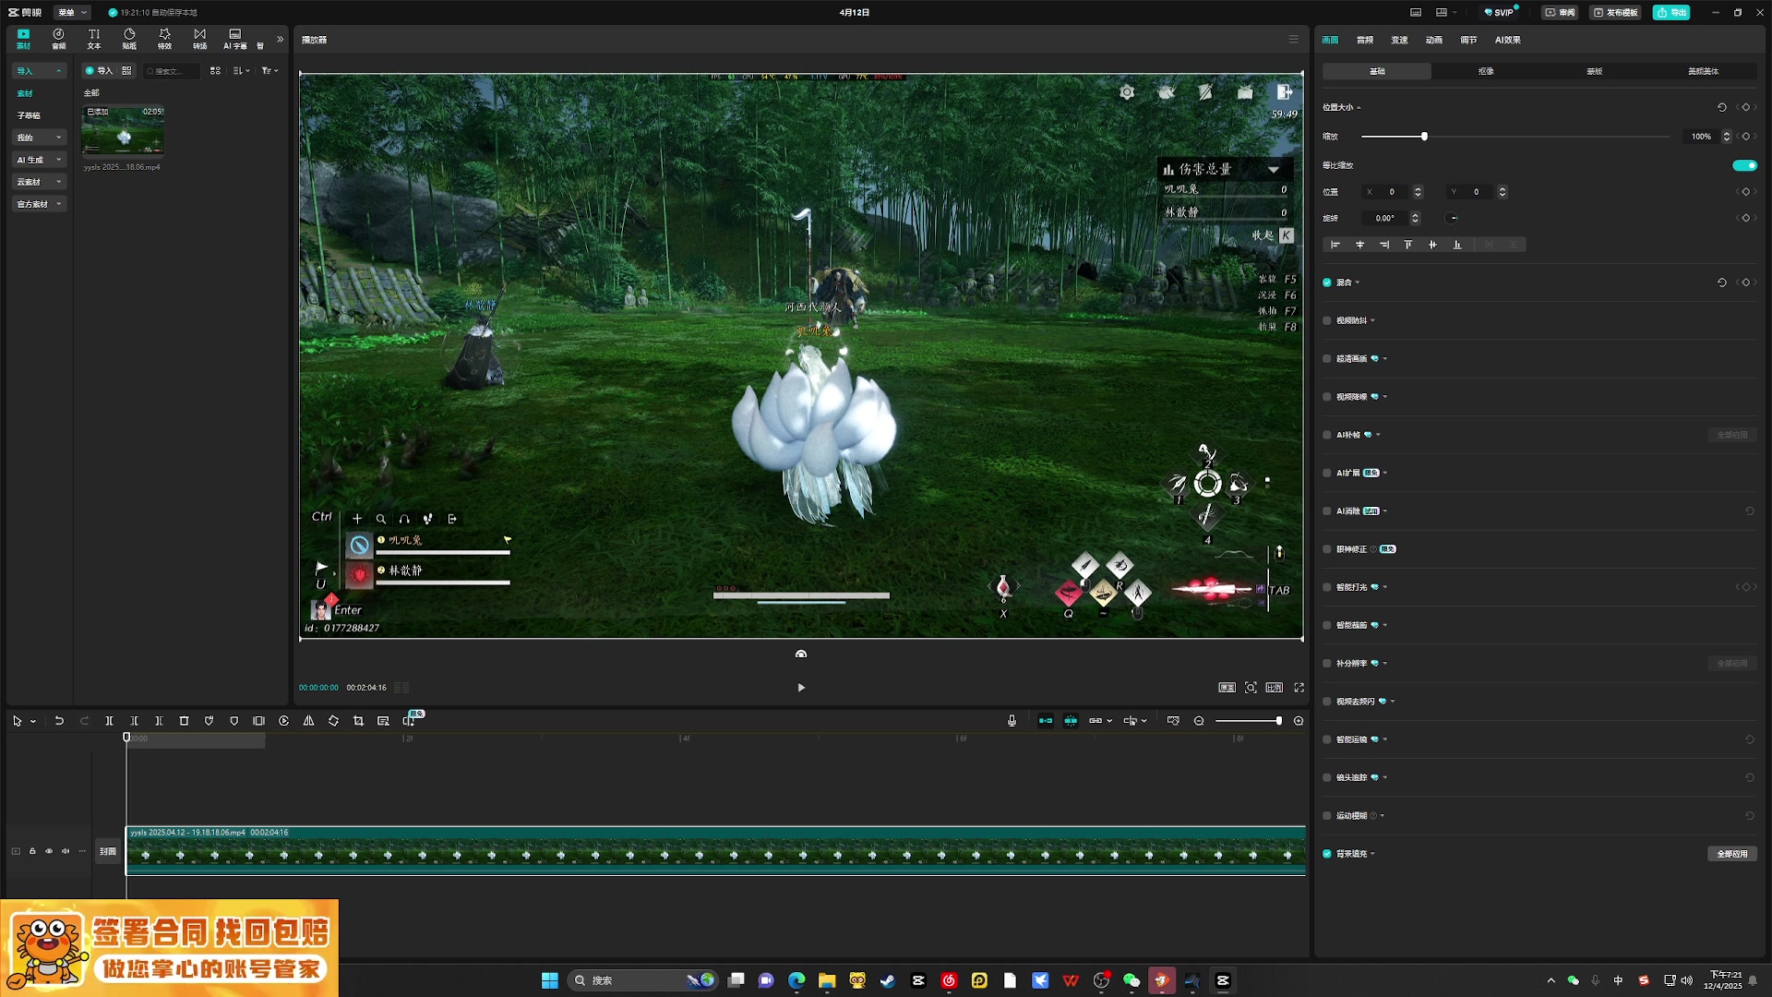Click the crop icon in timeline toolbar
The height and width of the screenshot is (997, 1772).
point(358,721)
